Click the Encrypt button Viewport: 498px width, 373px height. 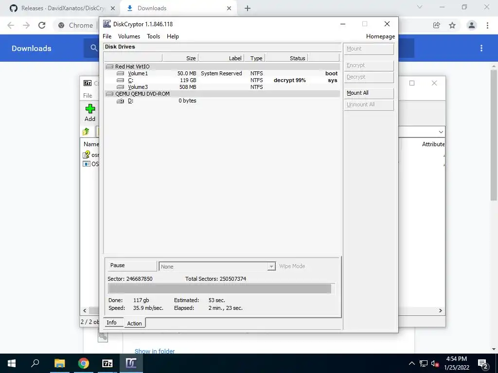click(x=369, y=66)
